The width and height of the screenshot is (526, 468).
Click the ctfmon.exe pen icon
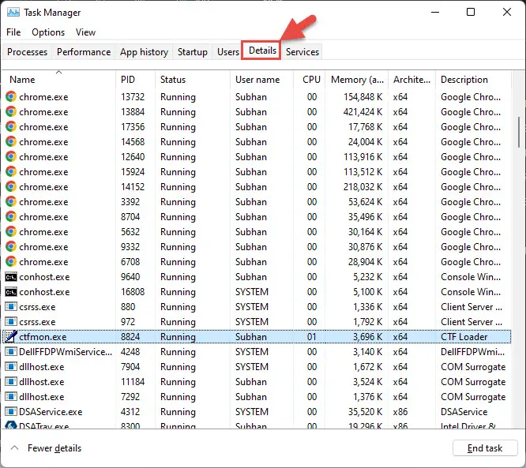11,336
